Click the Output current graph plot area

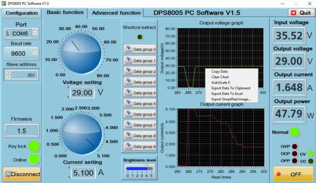221,137
